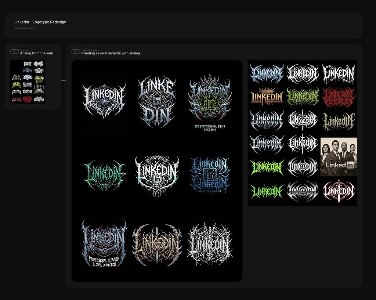The width and height of the screenshot is (376, 300).
Task: Pick the icy blue Linkedin logo in small grid
Action: pyautogui.click(x=267, y=73)
